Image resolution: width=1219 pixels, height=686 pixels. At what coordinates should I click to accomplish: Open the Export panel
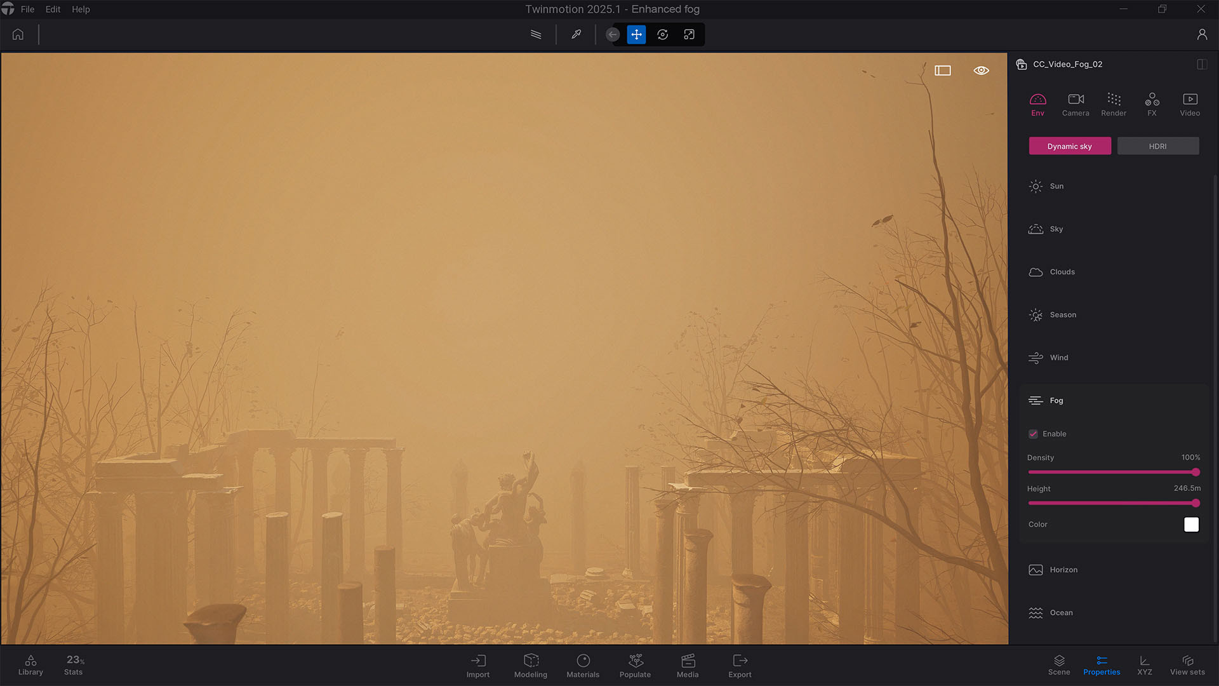(740, 666)
